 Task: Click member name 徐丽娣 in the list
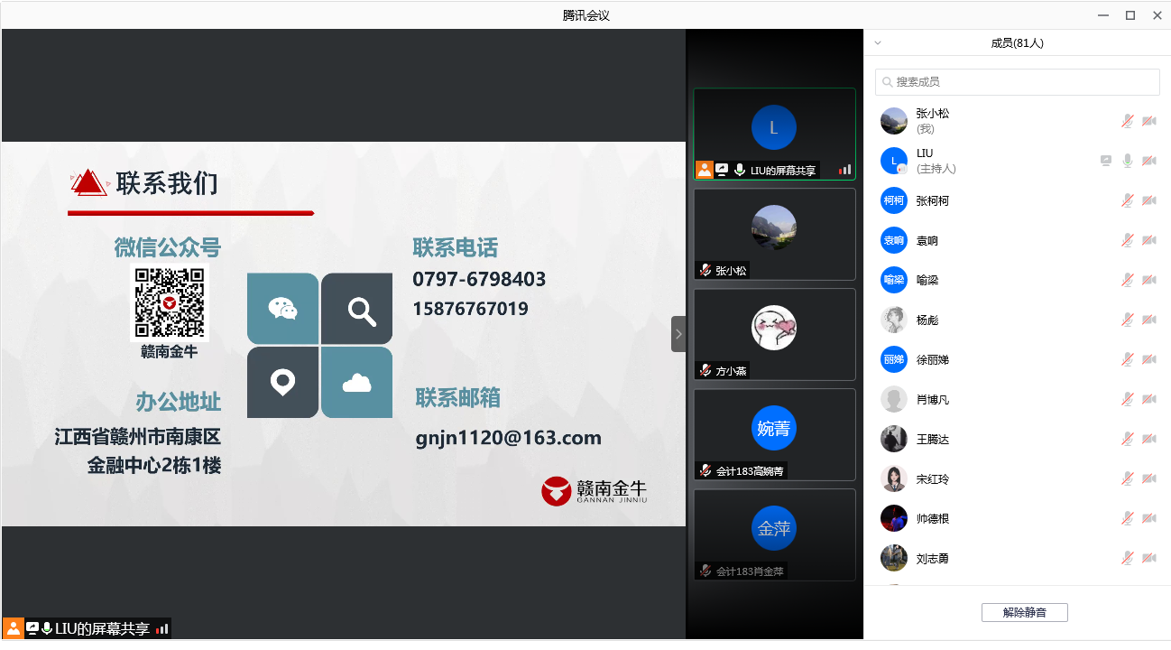pos(933,359)
